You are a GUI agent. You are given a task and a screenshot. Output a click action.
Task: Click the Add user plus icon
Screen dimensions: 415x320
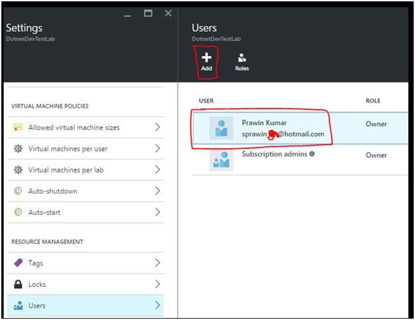(206, 58)
